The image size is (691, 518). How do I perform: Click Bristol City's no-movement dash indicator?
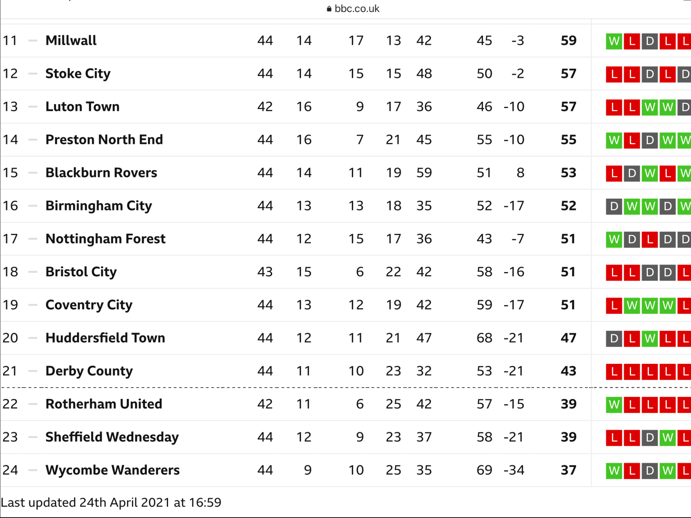33,272
